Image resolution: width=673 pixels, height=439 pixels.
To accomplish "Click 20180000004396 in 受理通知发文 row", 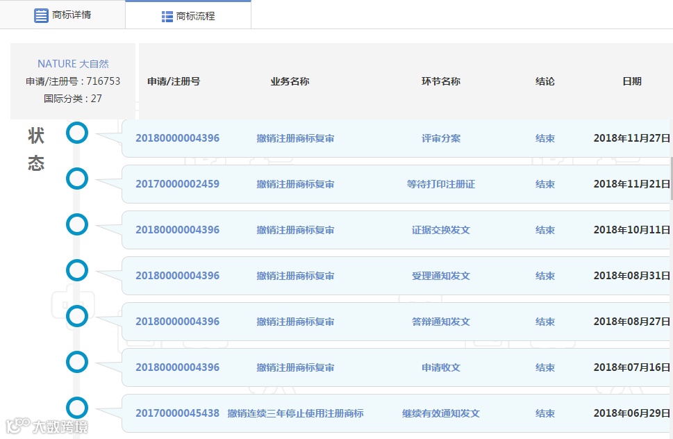I will (x=177, y=276).
